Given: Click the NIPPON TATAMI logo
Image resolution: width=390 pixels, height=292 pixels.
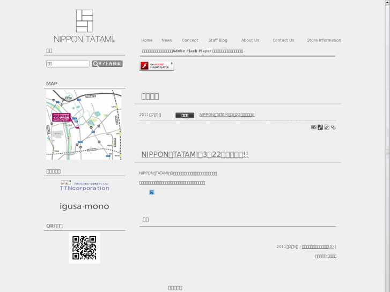Looking at the screenshot, I should point(84,26).
